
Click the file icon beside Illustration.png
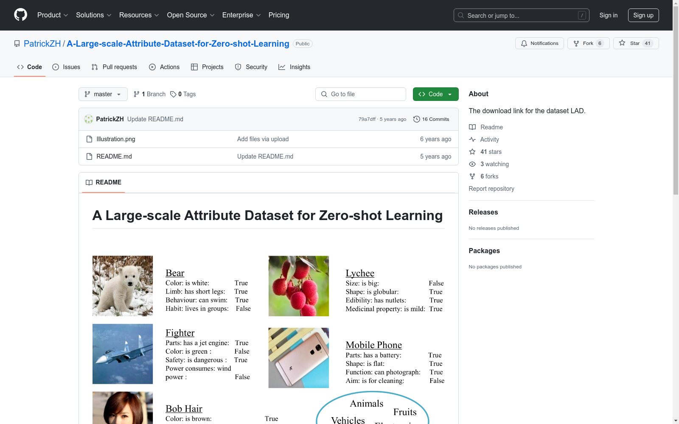pyautogui.click(x=89, y=139)
